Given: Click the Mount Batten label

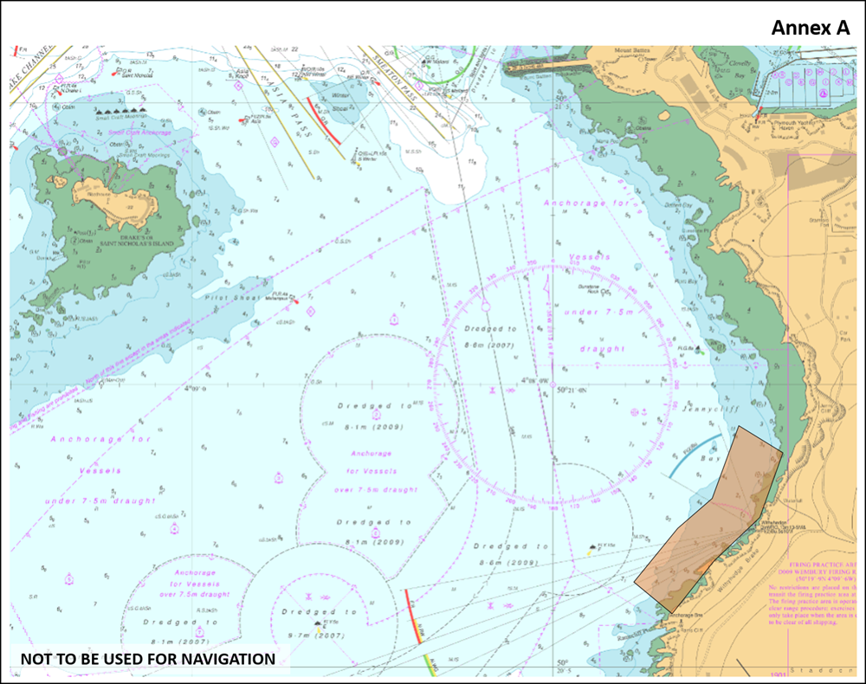Looking at the screenshot, I should point(632,50).
